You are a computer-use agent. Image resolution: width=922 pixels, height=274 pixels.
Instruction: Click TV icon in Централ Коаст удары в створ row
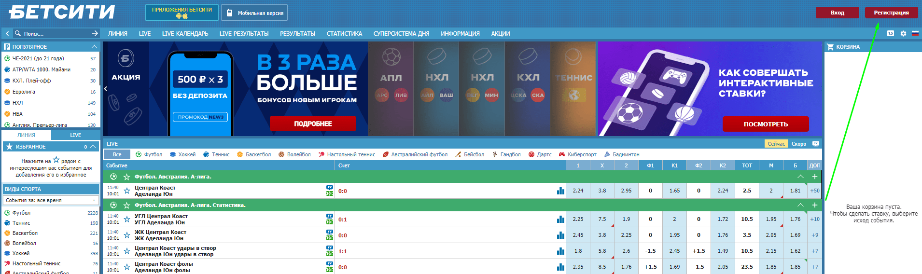(330, 248)
